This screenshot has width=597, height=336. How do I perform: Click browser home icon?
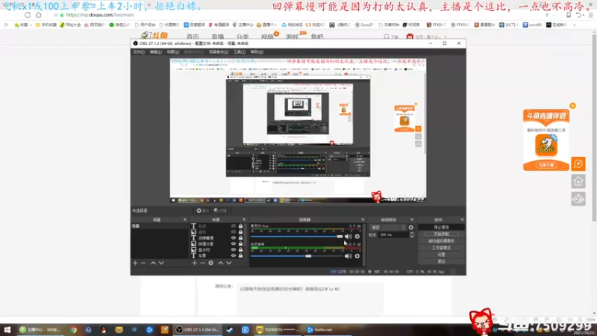coord(39,15)
